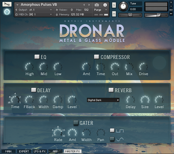Select the MASTER FX tab
Image resolution: width=174 pixels, height=154 pixels.
click(x=72, y=151)
